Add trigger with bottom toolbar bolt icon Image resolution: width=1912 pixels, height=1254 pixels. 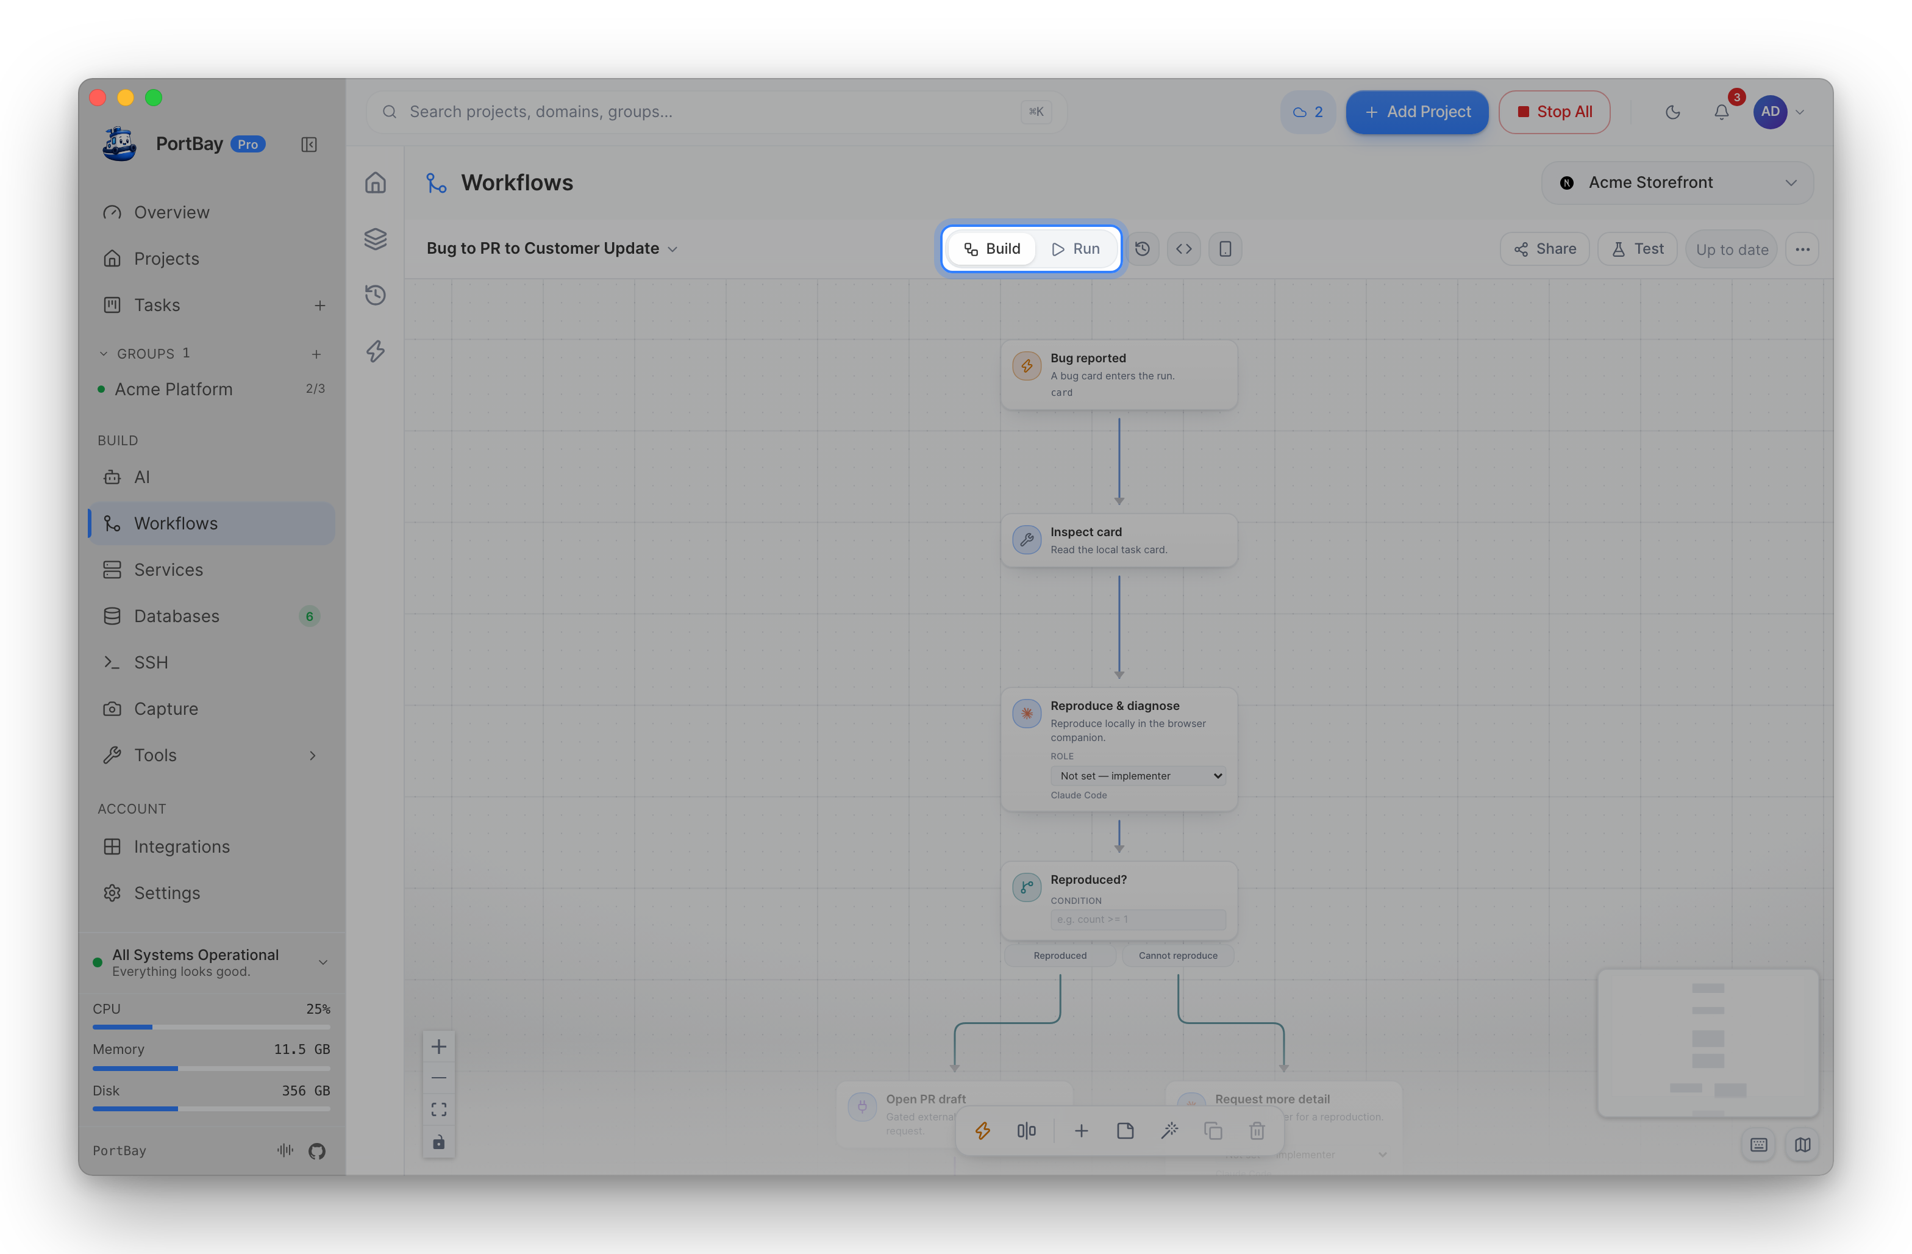tap(982, 1131)
